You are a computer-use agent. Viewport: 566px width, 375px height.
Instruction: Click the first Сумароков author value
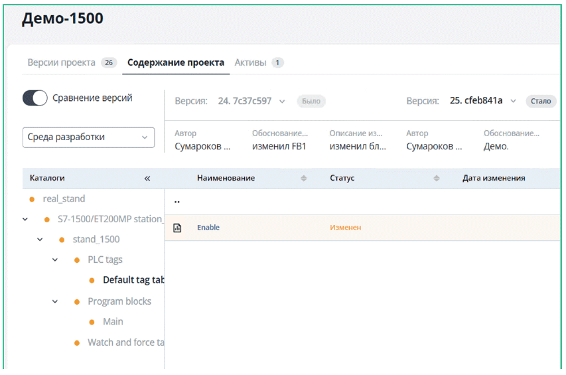pos(202,146)
